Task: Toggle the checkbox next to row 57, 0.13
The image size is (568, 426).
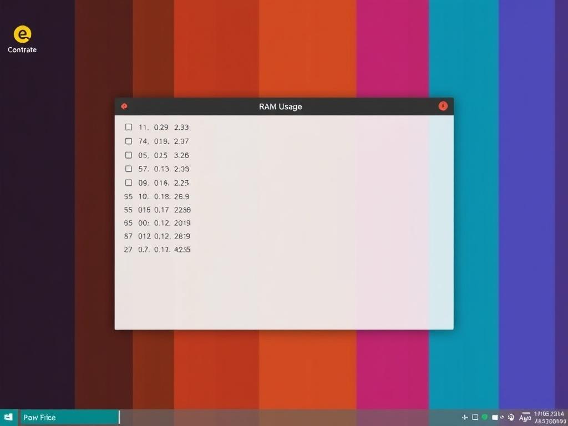Action: [x=129, y=169]
